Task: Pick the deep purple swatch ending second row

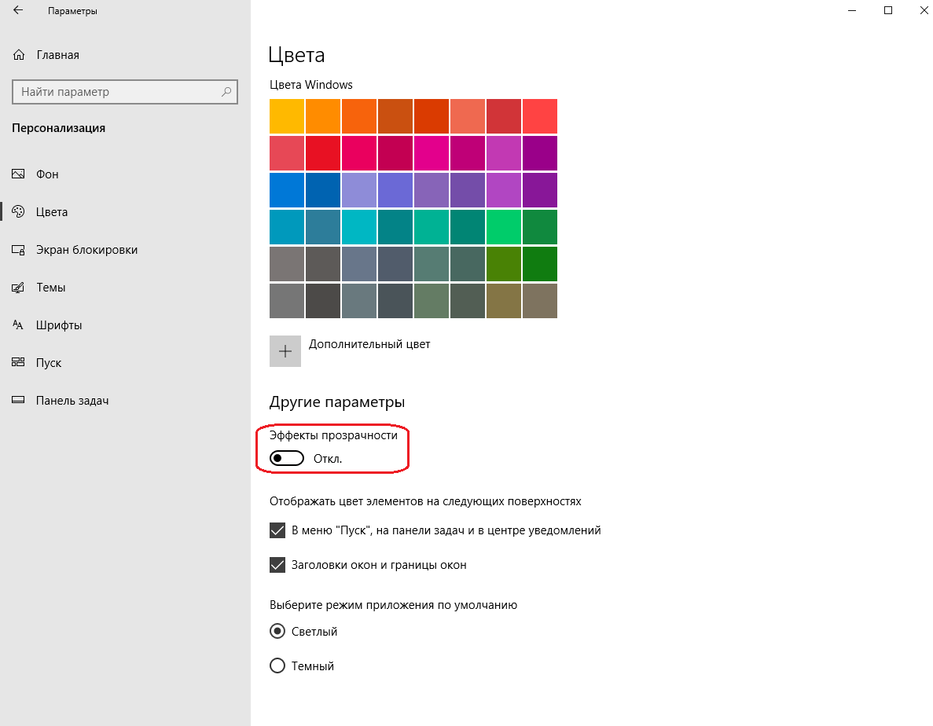Action: [x=540, y=152]
